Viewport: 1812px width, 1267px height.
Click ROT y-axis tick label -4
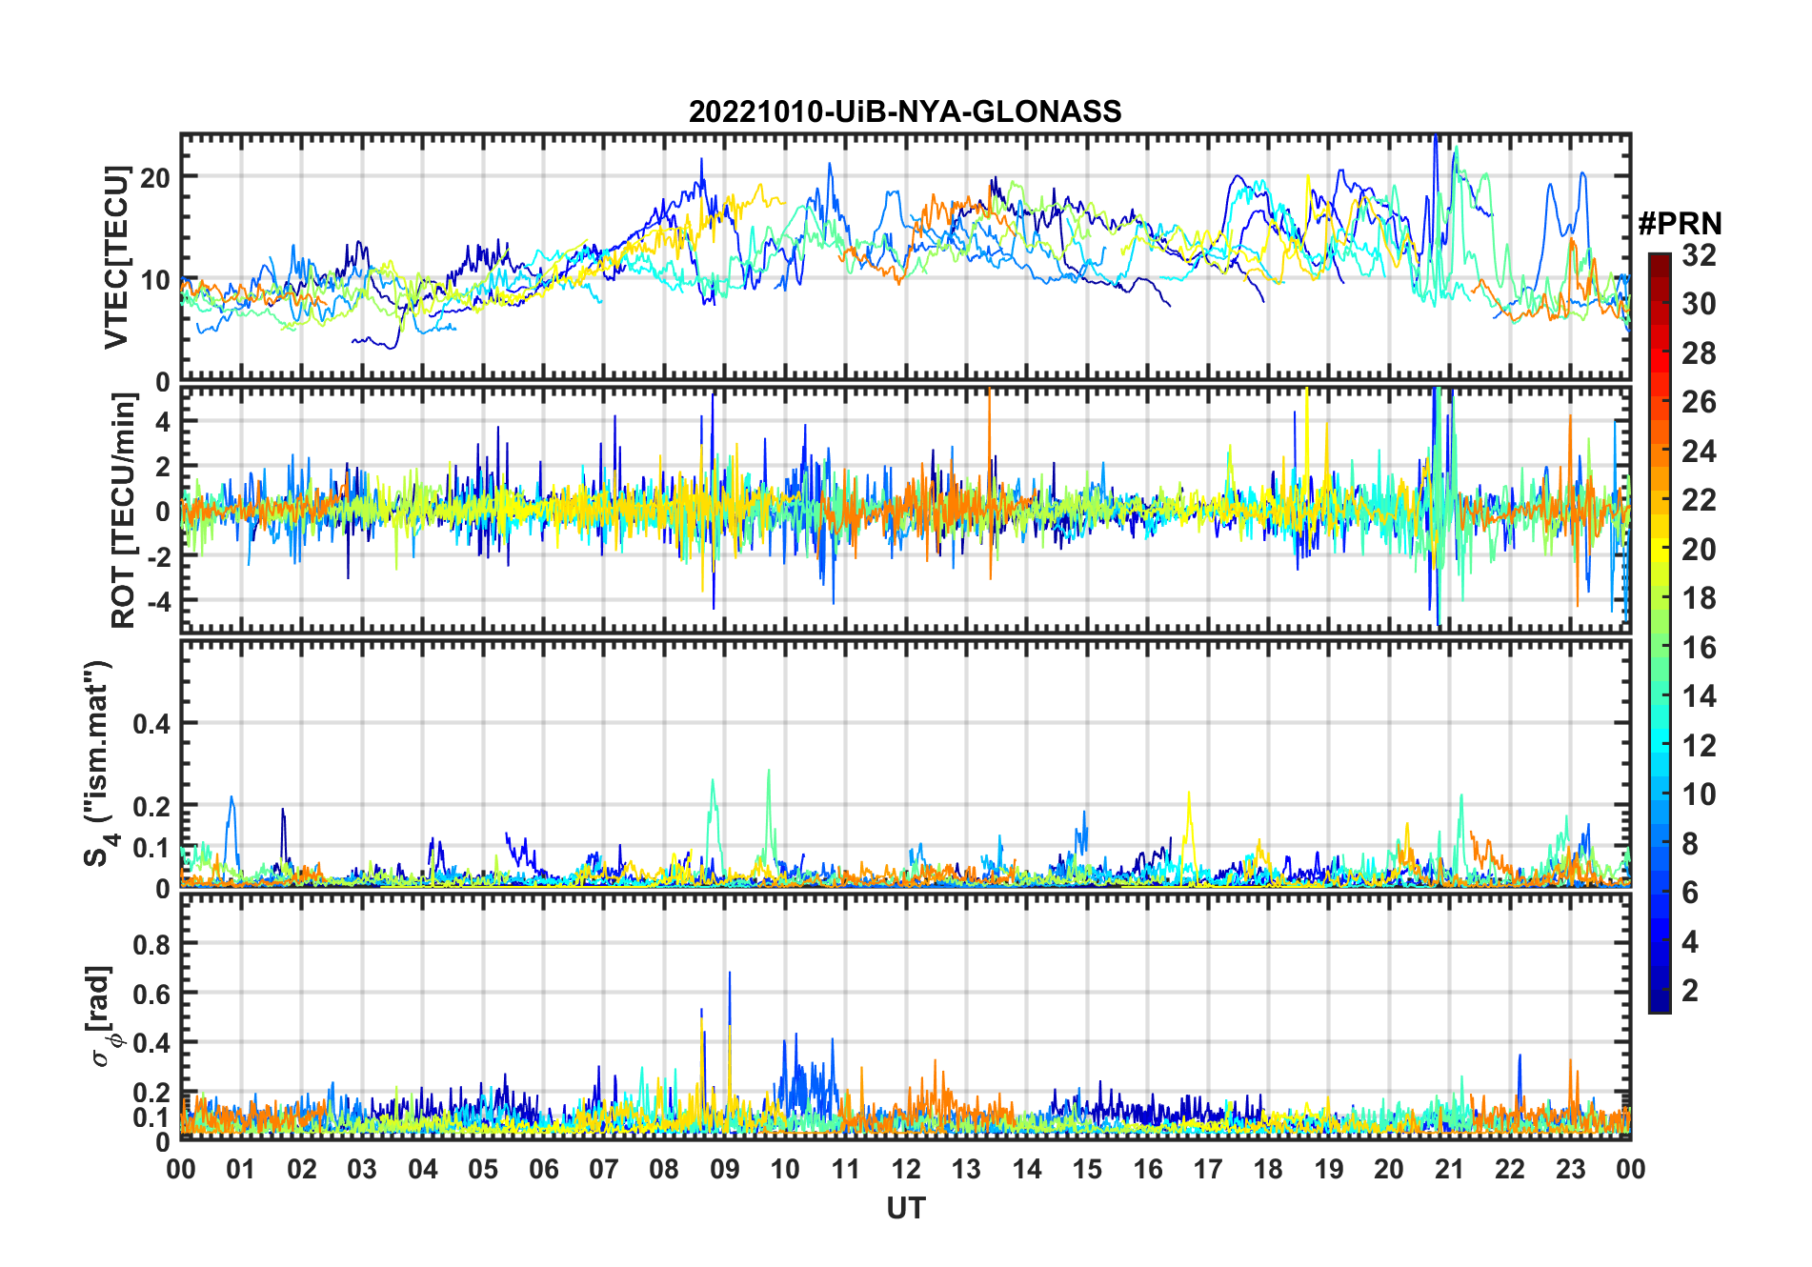[159, 601]
